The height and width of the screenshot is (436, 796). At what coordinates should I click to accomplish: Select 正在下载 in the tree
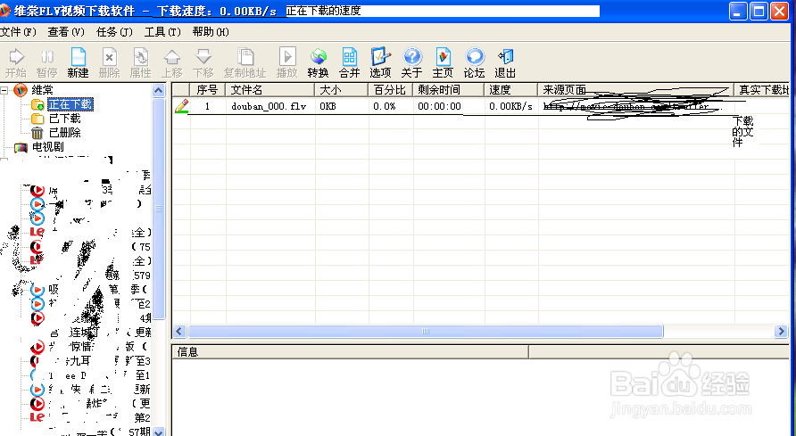pyautogui.click(x=70, y=104)
